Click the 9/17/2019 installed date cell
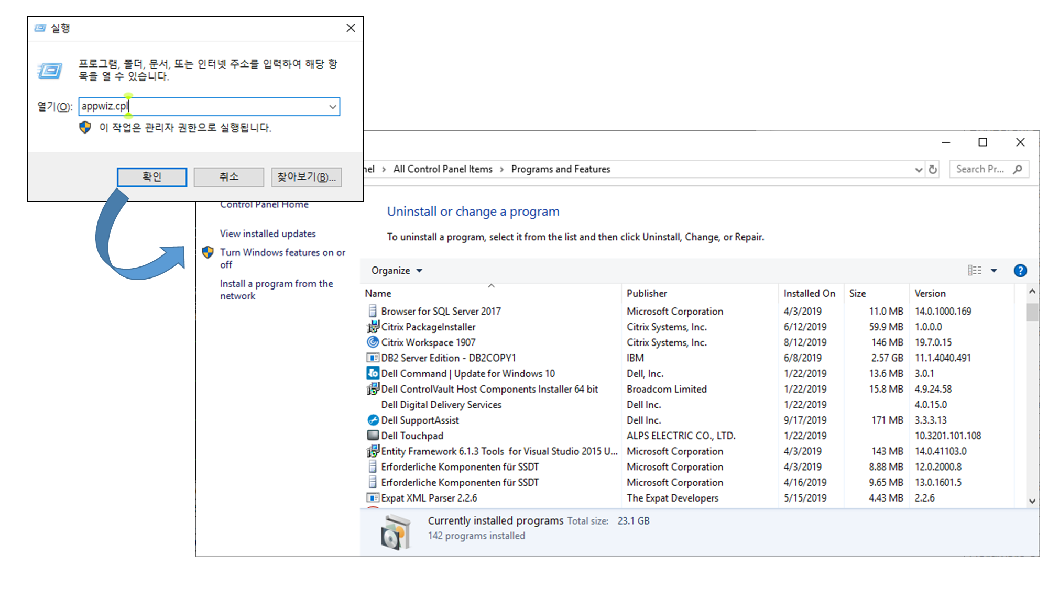1048x589 pixels. tap(805, 420)
